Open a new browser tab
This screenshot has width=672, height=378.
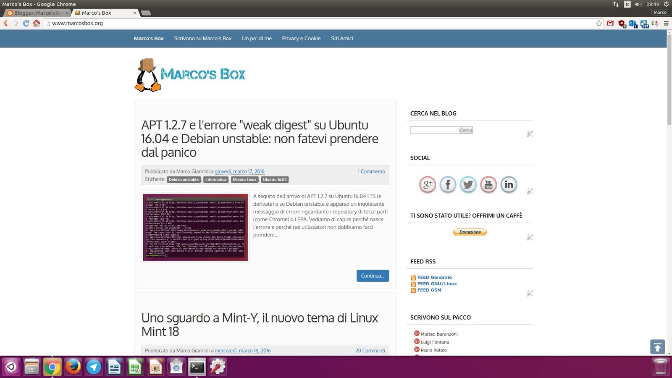point(146,13)
